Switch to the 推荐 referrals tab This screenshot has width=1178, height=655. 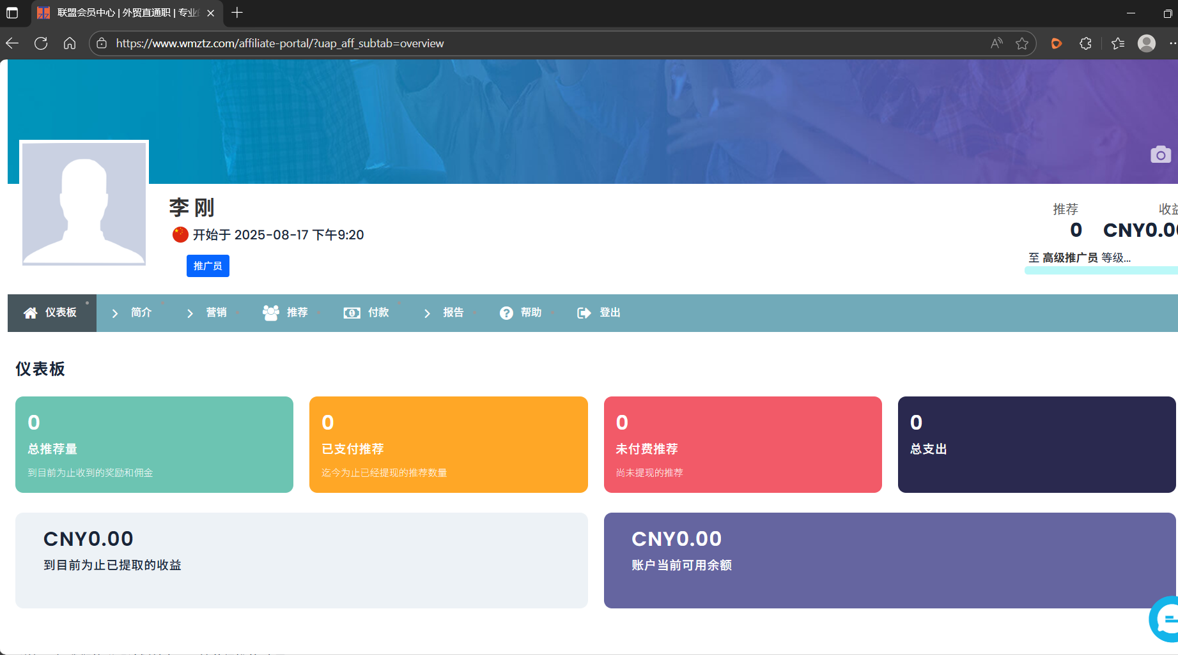click(286, 313)
